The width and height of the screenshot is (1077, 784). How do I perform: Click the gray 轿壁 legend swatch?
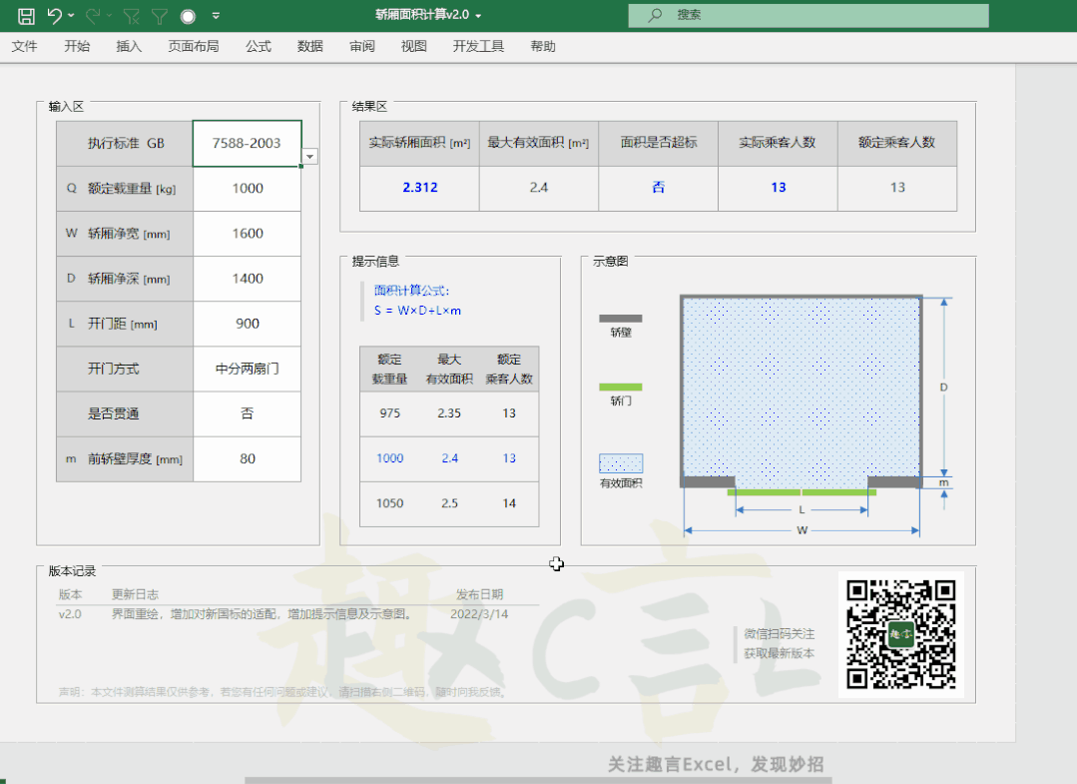[x=620, y=319]
